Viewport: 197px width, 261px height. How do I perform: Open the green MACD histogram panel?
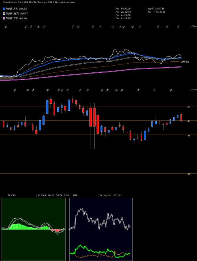[33, 229]
